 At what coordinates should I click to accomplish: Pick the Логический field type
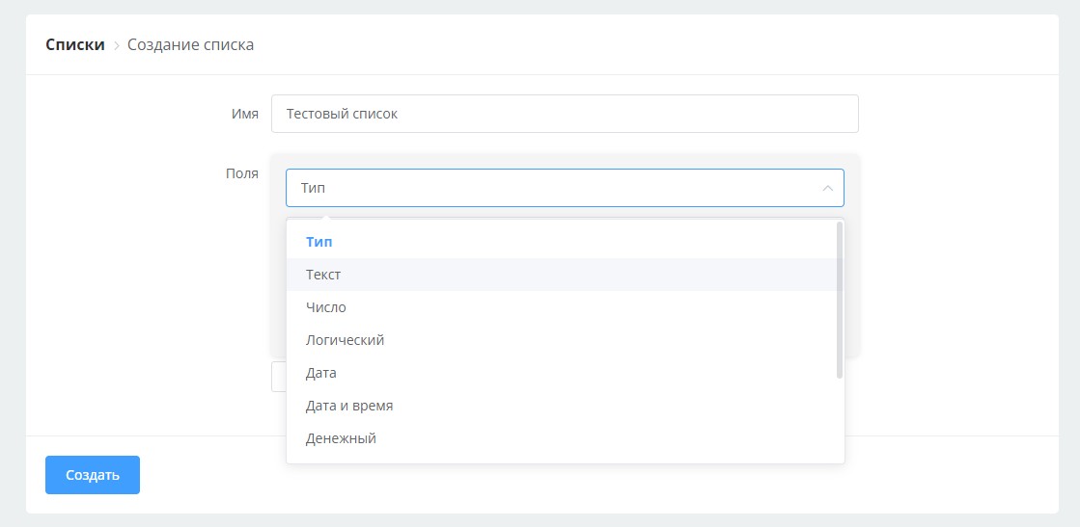[x=345, y=340]
